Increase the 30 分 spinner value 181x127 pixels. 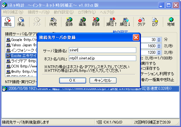click(159, 38)
